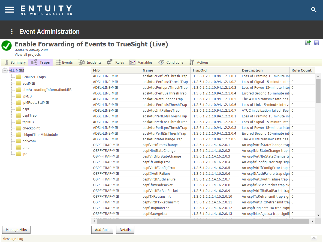323x243 pixels.
Task: Open the Event Administration kebab menu
Action: pos(12,32)
